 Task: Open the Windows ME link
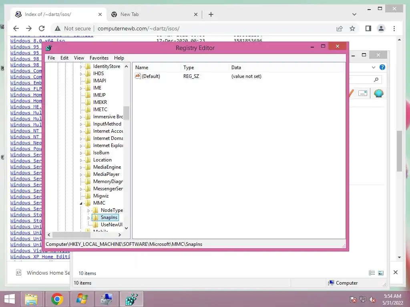coord(26,107)
